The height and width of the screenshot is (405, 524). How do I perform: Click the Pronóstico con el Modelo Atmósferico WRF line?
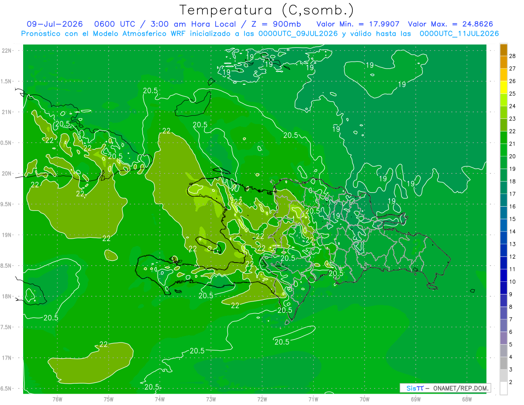(x=260, y=34)
